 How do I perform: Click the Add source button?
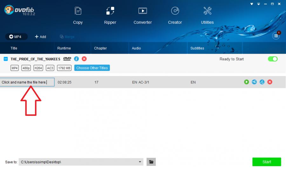coord(40,37)
